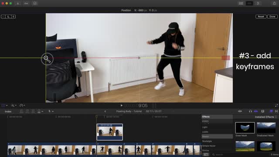Toggle the effects sidebar show/hide icon
Viewport: 279px width, 157px height.
pos(206,154)
